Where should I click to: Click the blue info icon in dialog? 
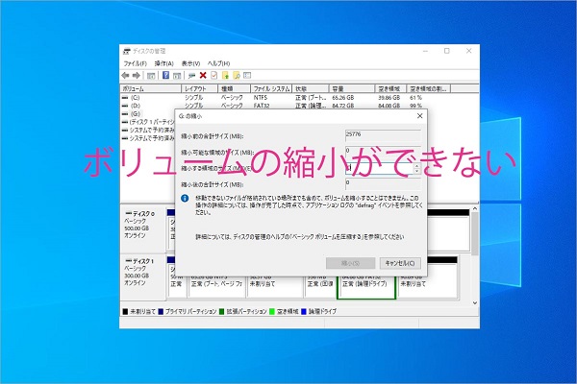point(186,198)
